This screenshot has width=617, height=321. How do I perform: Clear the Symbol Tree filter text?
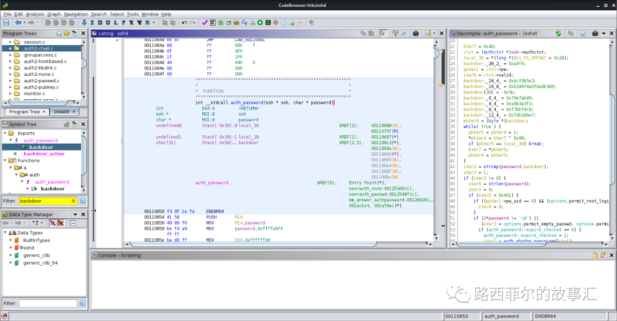click(x=74, y=201)
